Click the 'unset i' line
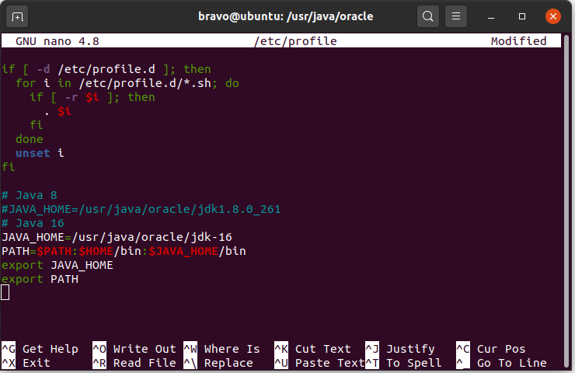Image resolution: width=575 pixels, height=373 pixels. pyautogui.click(x=40, y=153)
